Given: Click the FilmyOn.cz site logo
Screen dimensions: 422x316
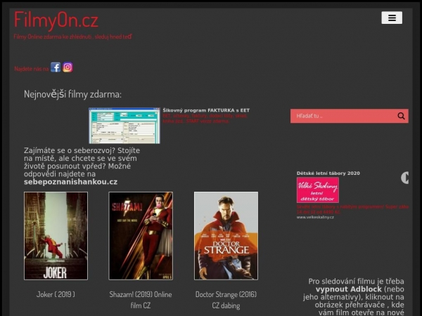Looking at the screenshot, I should pos(56,20).
